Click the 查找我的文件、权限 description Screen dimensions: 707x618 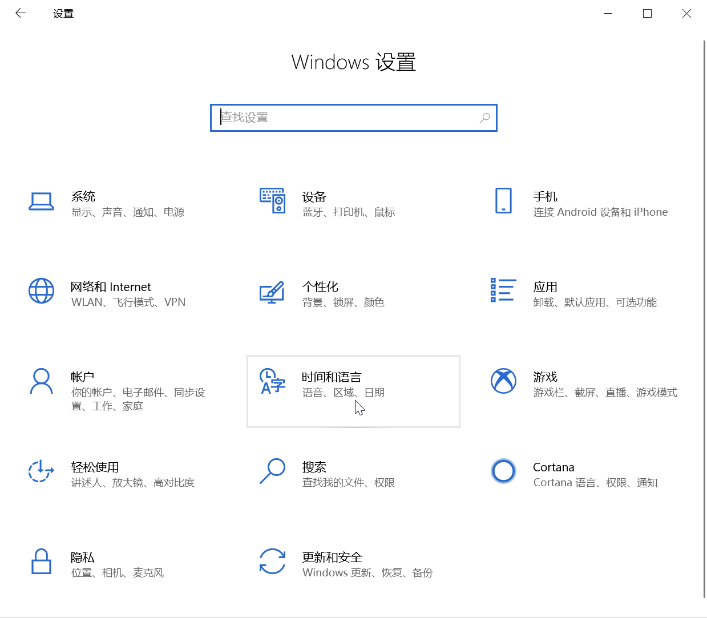point(349,483)
